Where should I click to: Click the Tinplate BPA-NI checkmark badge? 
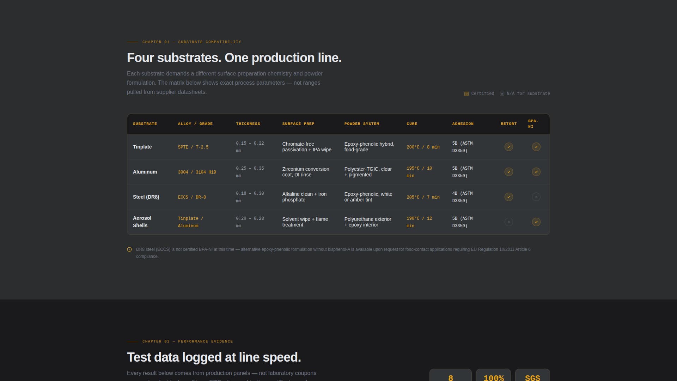pyautogui.click(x=536, y=147)
